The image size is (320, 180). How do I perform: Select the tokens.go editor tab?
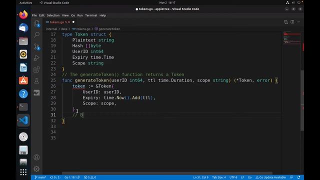[60, 22]
